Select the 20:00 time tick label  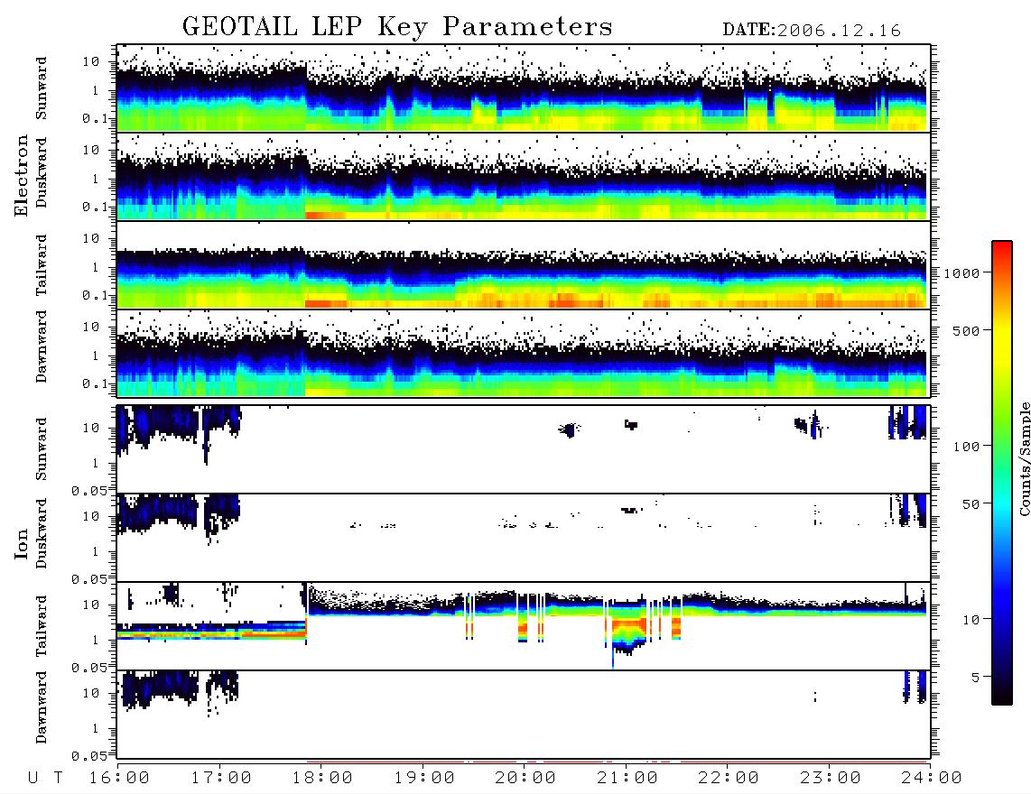[526, 779]
